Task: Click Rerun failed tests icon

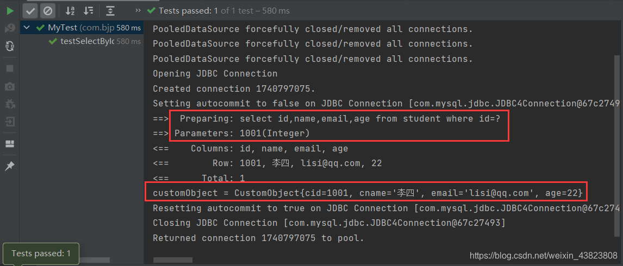Action: (x=10, y=28)
